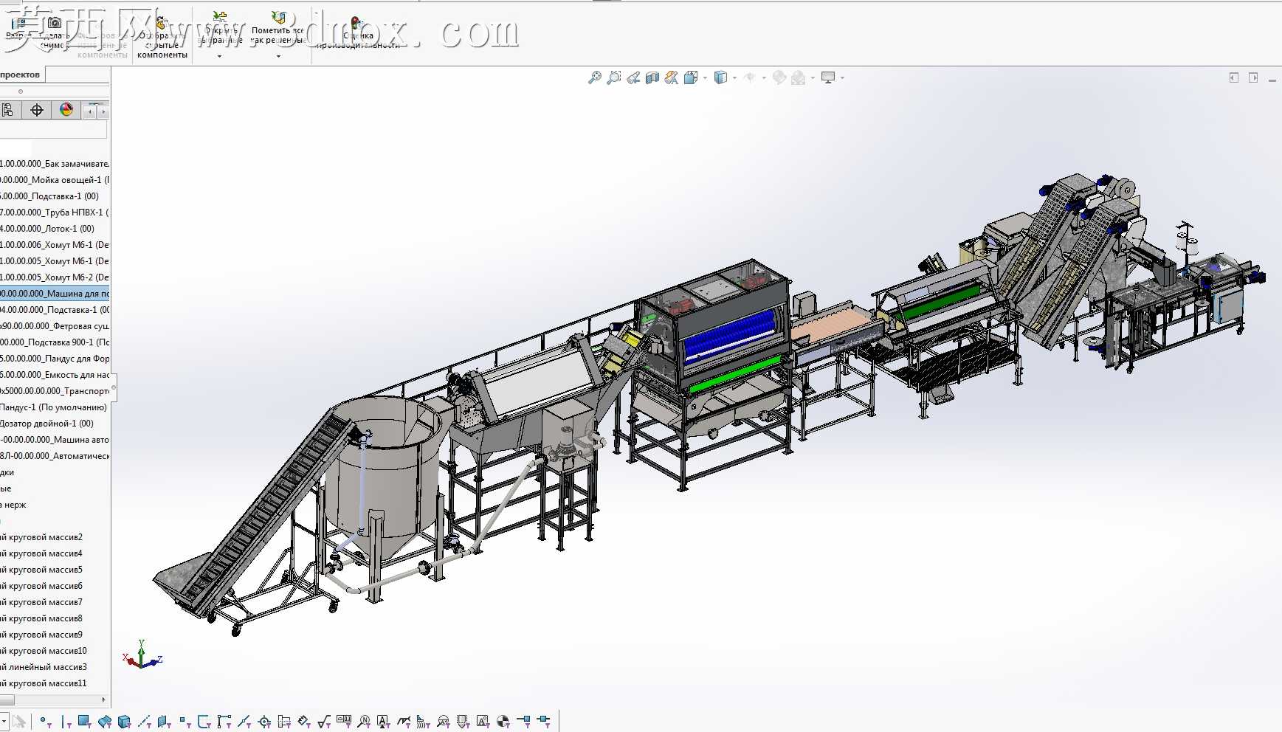This screenshot has height=732, width=1282.
Task: Select Бак замачивателя tree item
Action: coord(55,164)
